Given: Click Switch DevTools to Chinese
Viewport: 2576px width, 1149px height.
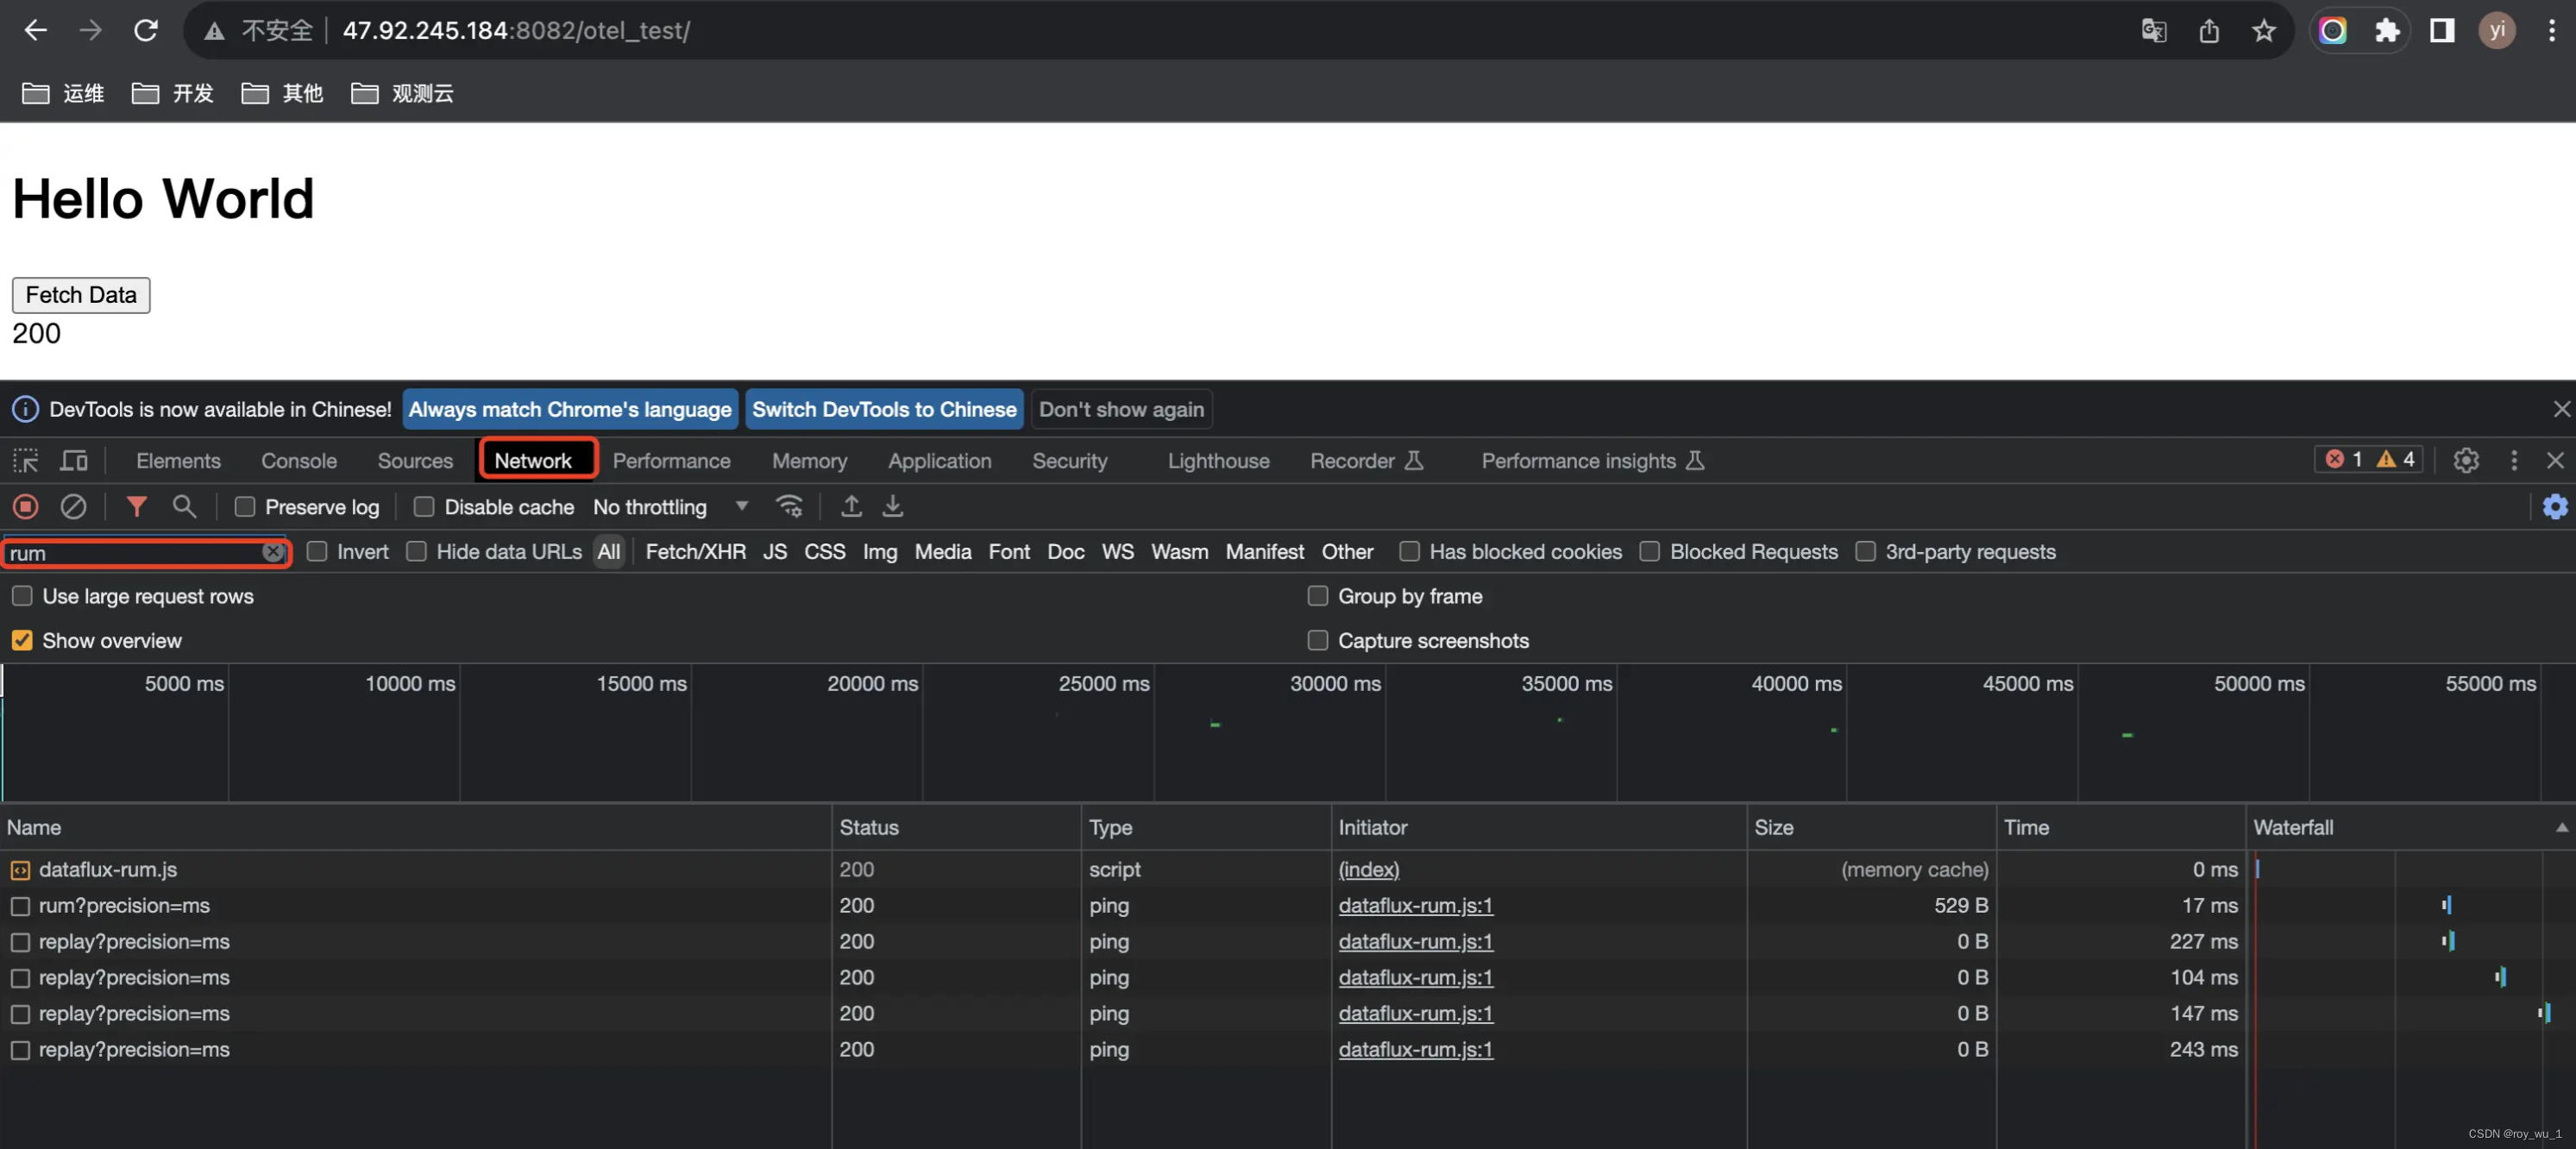Looking at the screenshot, I should 884,410.
